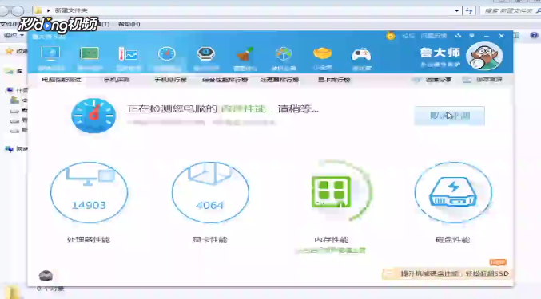Click the Lu Dashi old man avatar
541x299 pixels.
click(x=484, y=56)
